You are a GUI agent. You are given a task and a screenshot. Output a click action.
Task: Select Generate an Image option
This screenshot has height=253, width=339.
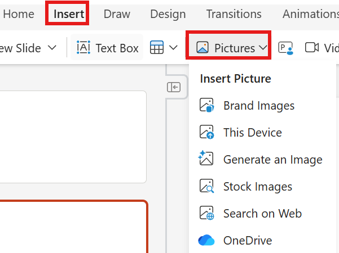[x=262, y=160]
